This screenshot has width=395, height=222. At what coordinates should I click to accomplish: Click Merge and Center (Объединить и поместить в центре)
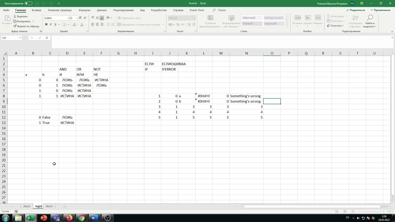(139, 24)
